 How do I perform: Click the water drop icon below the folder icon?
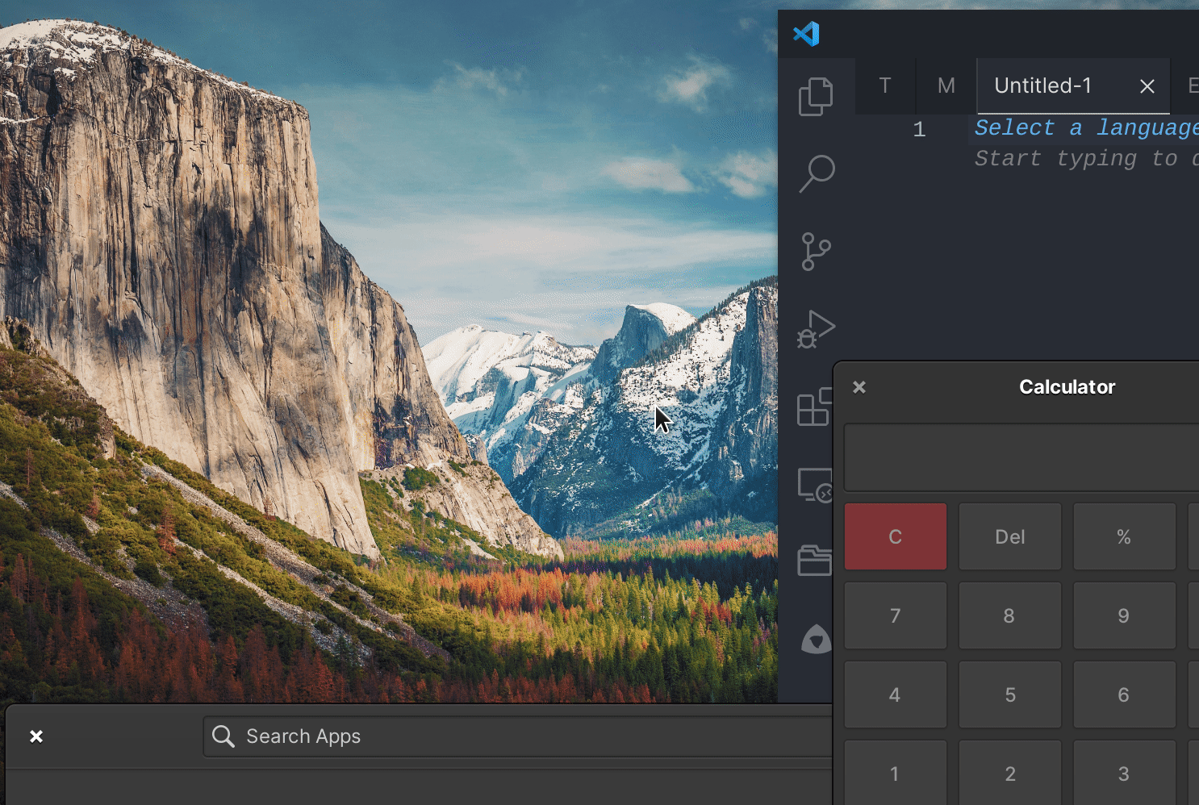(x=817, y=639)
